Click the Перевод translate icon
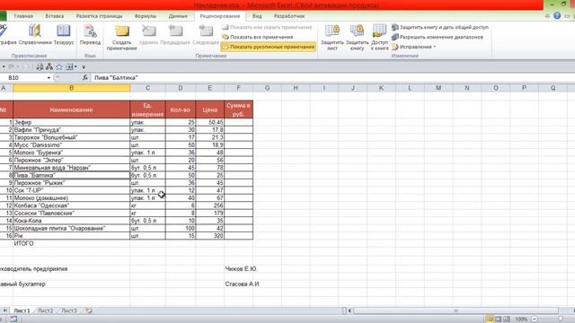The image size is (575, 323). (90, 35)
